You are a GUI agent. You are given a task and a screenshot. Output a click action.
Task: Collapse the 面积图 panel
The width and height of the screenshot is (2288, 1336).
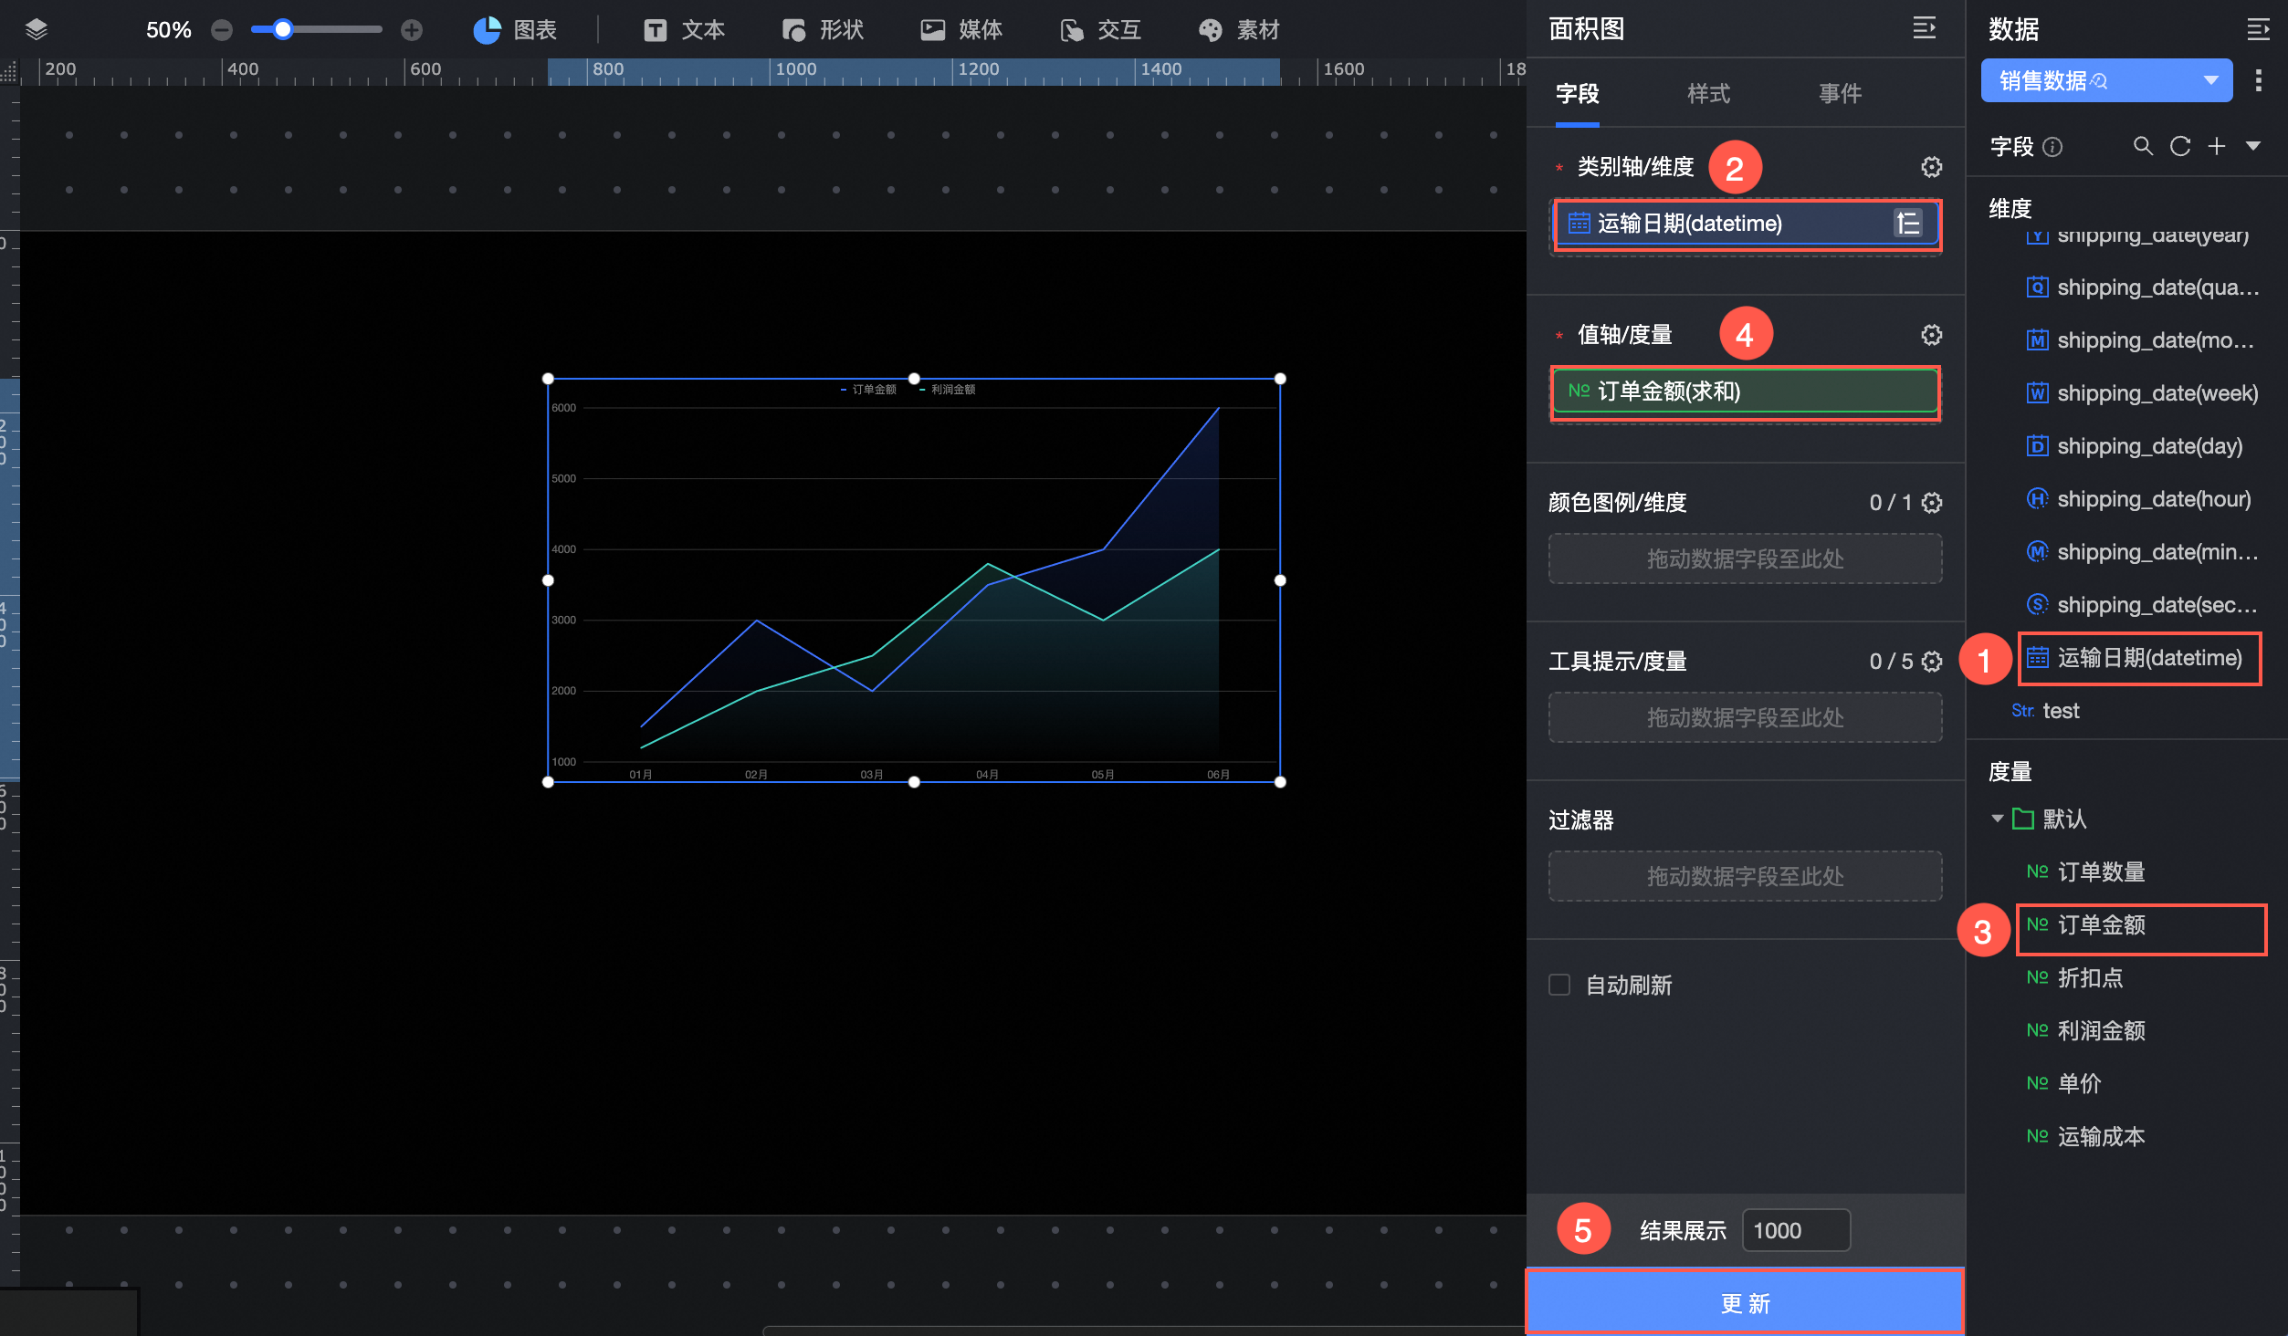1924,29
